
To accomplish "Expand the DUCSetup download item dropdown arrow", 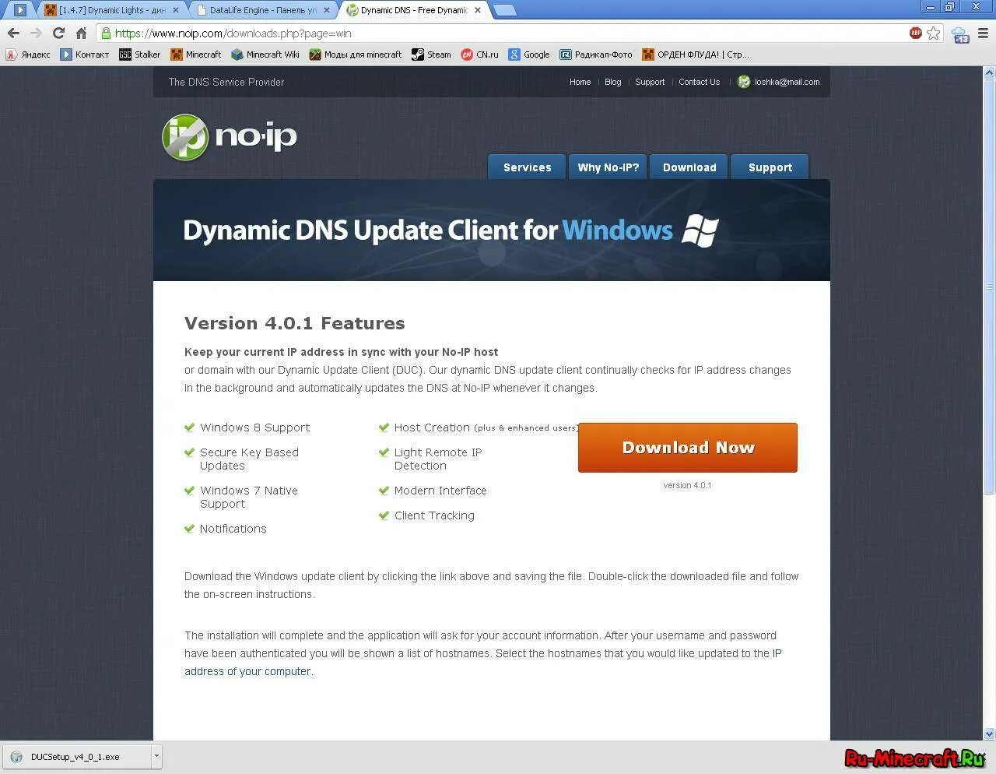I will [x=156, y=756].
